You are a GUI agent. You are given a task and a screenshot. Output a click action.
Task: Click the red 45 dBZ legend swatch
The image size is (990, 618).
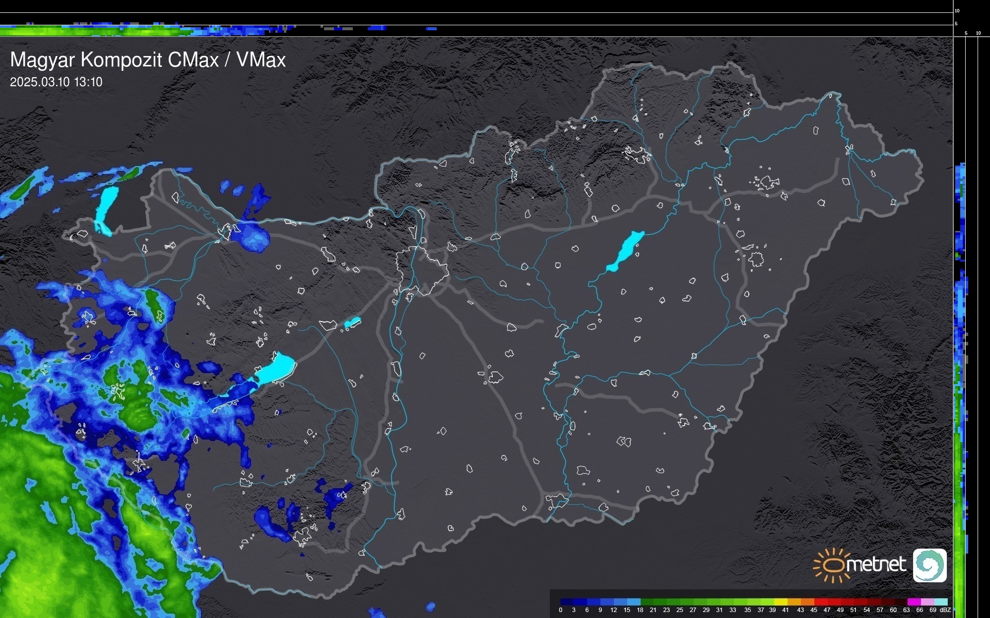click(x=820, y=602)
